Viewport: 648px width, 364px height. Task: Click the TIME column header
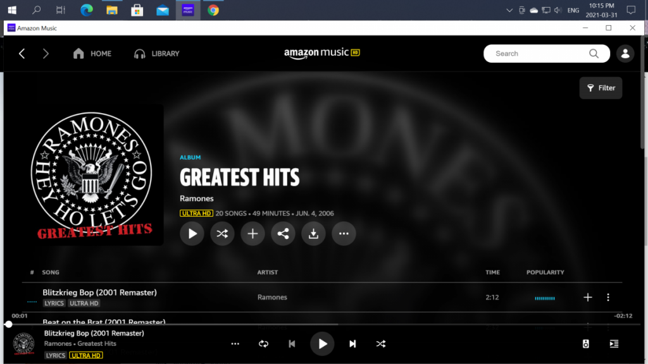[x=492, y=272]
